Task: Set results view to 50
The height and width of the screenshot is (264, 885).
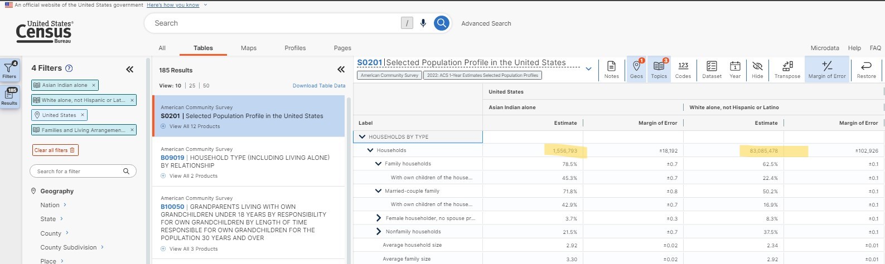Action: (x=206, y=86)
